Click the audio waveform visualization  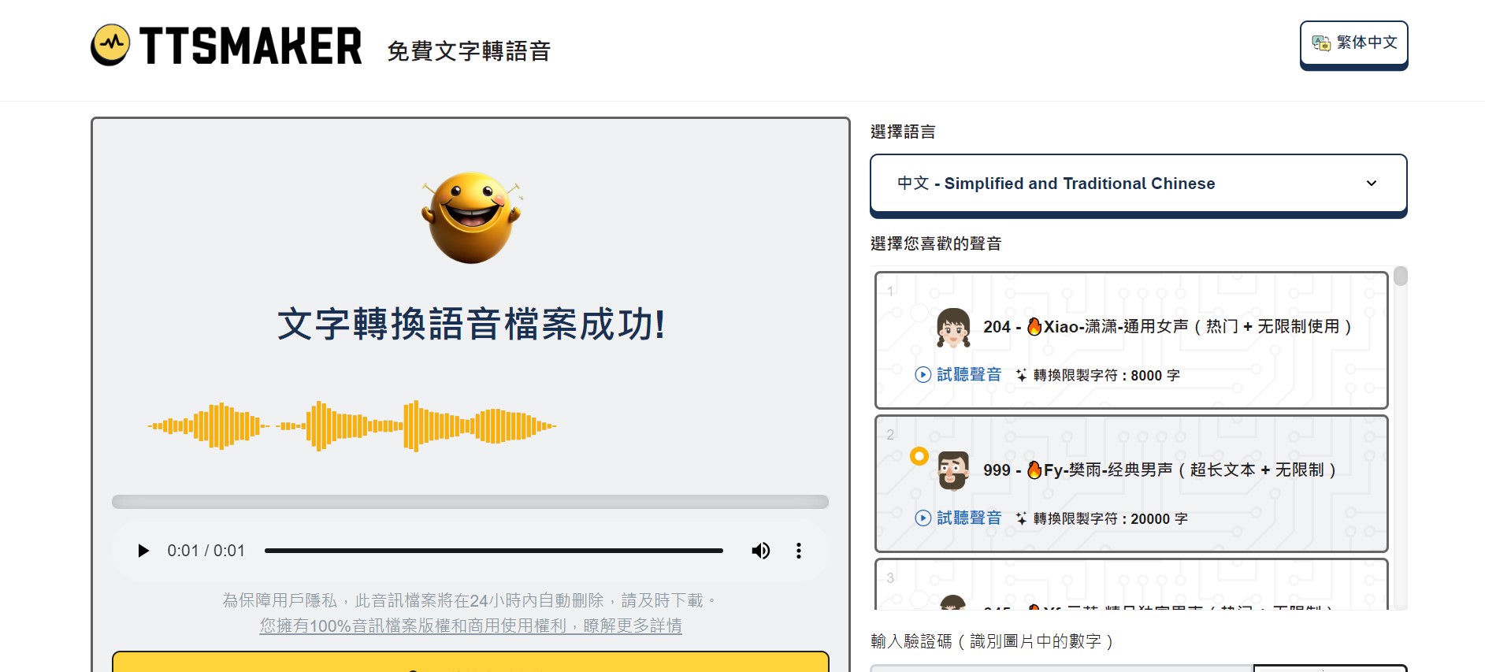click(352, 426)
